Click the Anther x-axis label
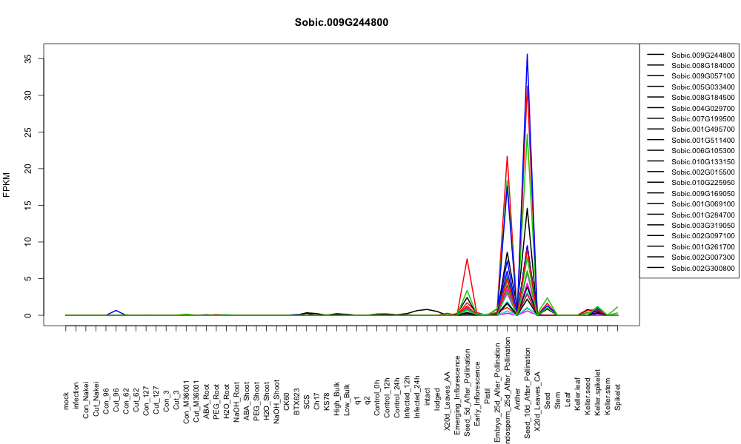This screenshot has width=741, height=444. (517, 398)
